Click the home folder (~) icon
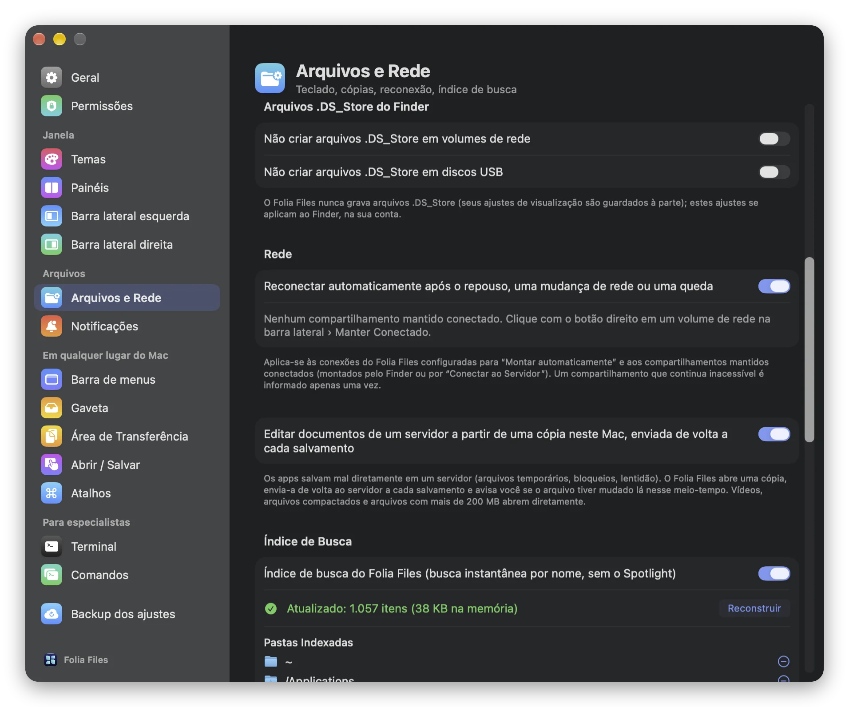The height and width of the screenshot is (707, 849). 271,662
